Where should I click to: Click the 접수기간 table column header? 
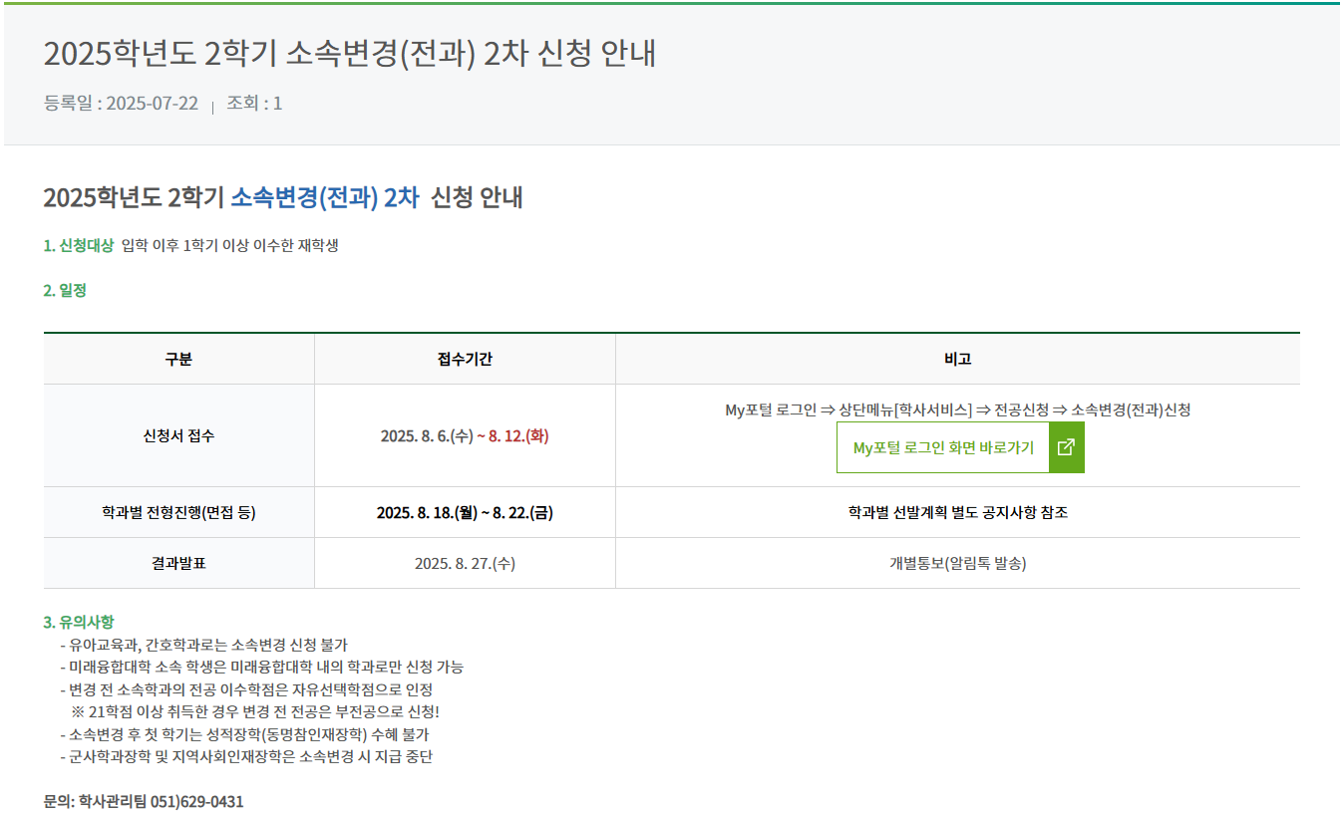[x=465, y=359]
